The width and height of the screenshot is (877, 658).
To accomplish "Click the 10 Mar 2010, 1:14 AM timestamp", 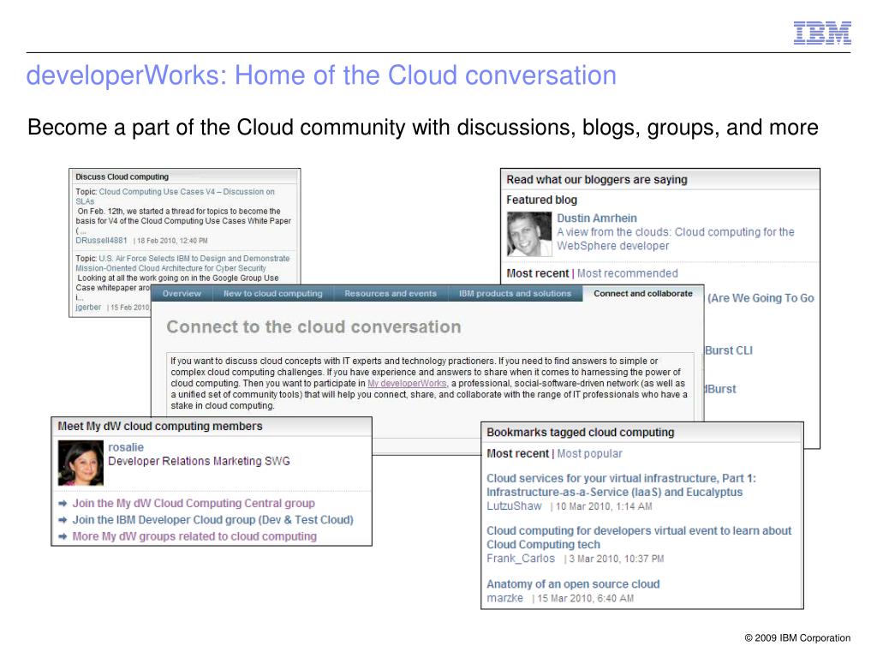I will pos(604,506).
